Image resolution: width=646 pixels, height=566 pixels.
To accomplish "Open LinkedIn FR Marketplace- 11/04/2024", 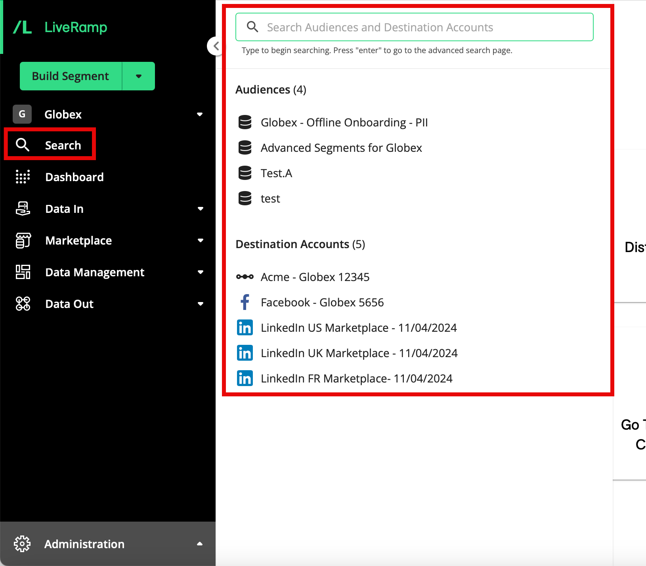I will click(x=357, y=379).
